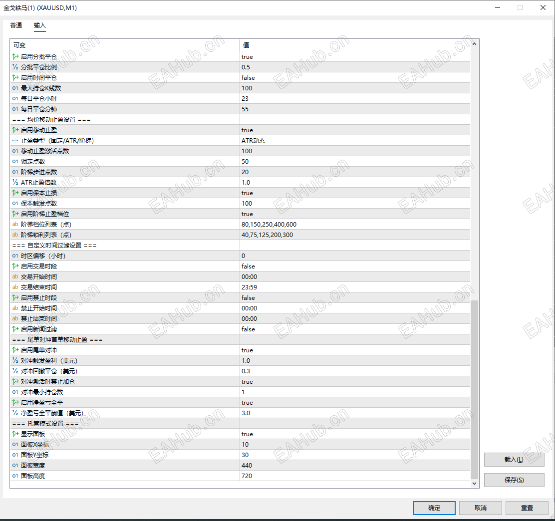The width and height of the screenshot is (555, 521).
Task: Click the boolean icon beside 启用新闻过滤
Action: (x=15, y=329)
